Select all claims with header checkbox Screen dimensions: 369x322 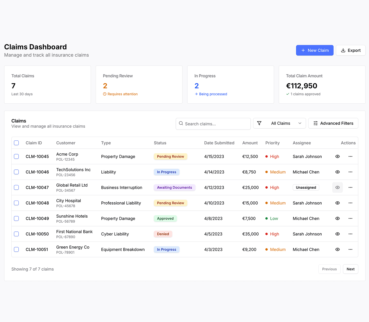pos(16,143)
